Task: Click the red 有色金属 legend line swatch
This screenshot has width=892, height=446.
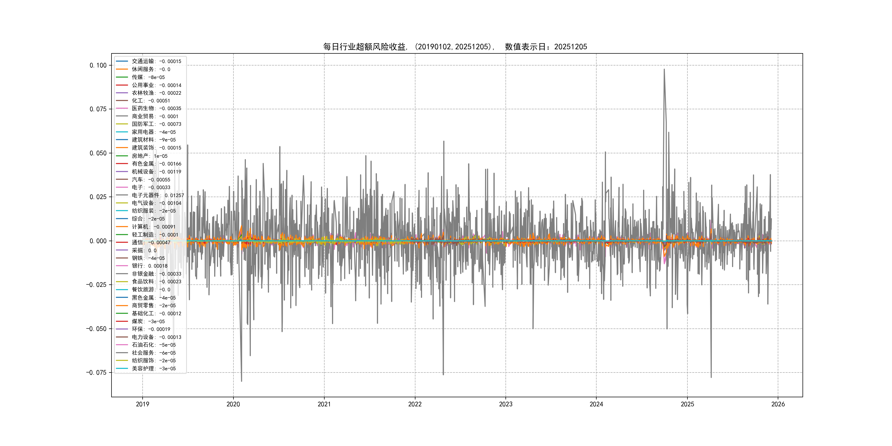Action: click(x=122, y=164)
